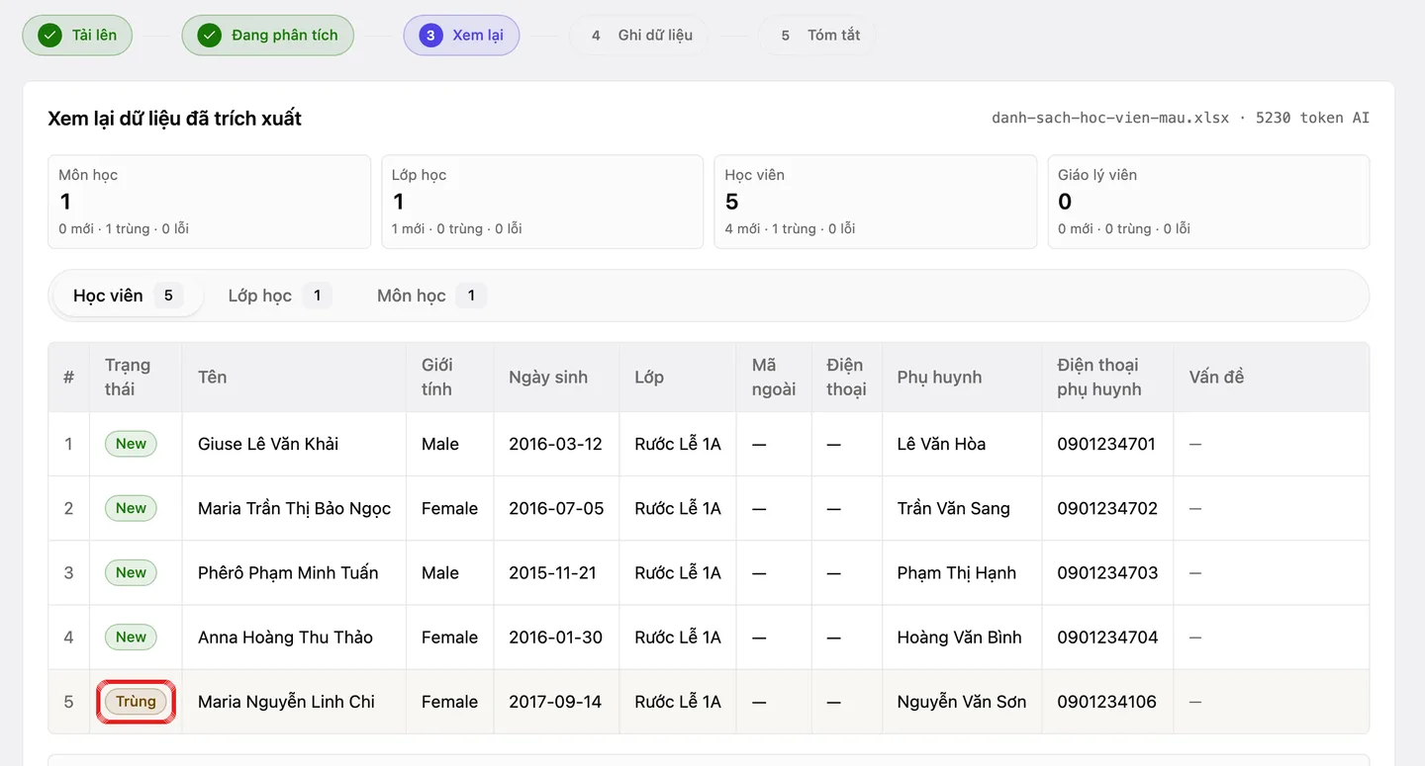Click the phone number 0901234106
1425x766 pixels.
1107,702
